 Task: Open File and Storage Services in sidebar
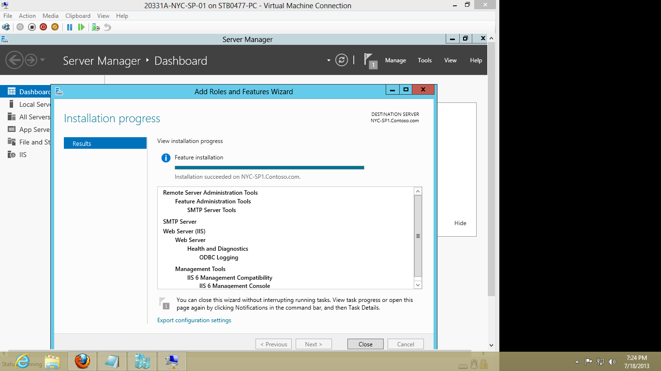pos(25,142)
